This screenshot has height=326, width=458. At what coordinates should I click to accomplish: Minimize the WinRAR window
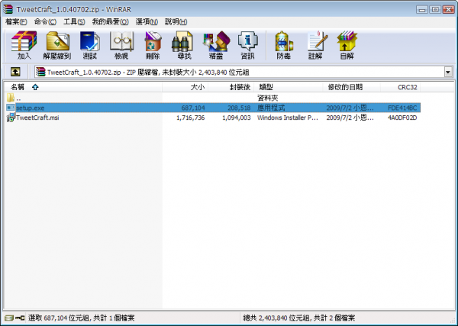click(x=422, y=10)
